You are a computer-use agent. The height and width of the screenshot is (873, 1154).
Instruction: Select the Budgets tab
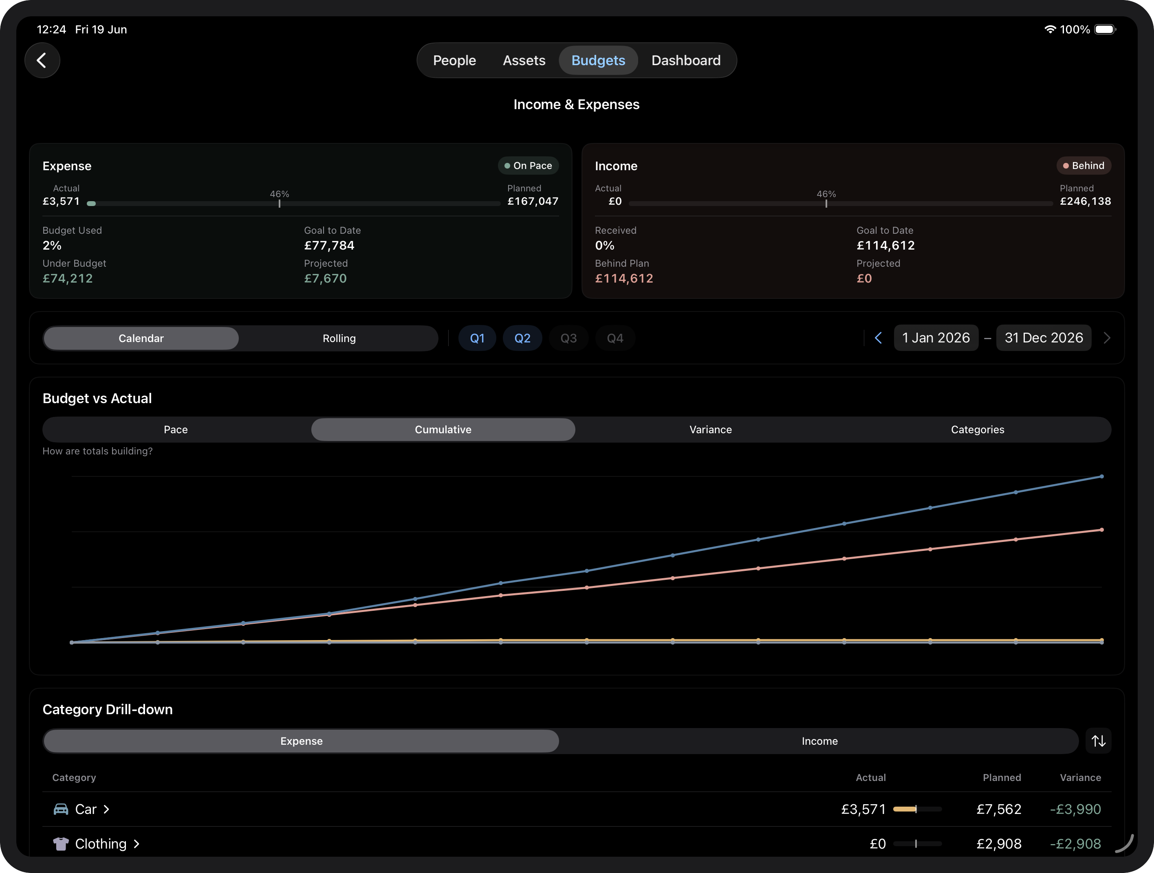(598, 60)
